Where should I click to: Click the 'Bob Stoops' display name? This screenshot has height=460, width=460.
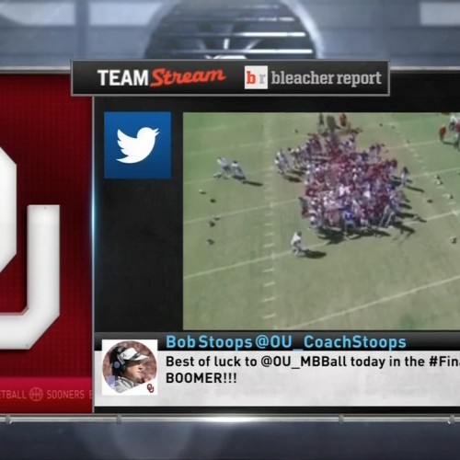tap(209, 342)
